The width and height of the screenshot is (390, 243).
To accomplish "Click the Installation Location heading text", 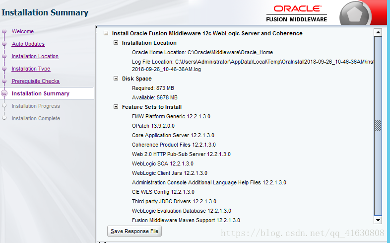I will [149, 43].
